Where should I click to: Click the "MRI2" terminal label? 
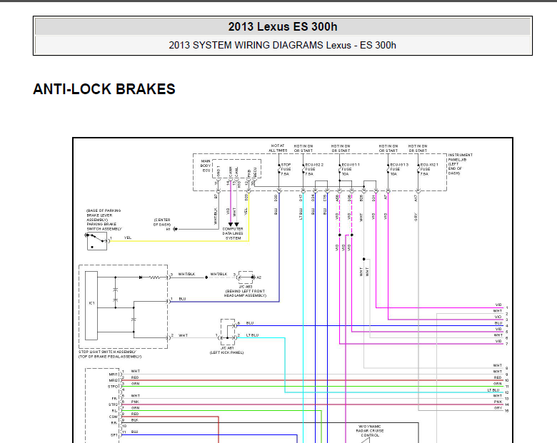click(113, 380)
